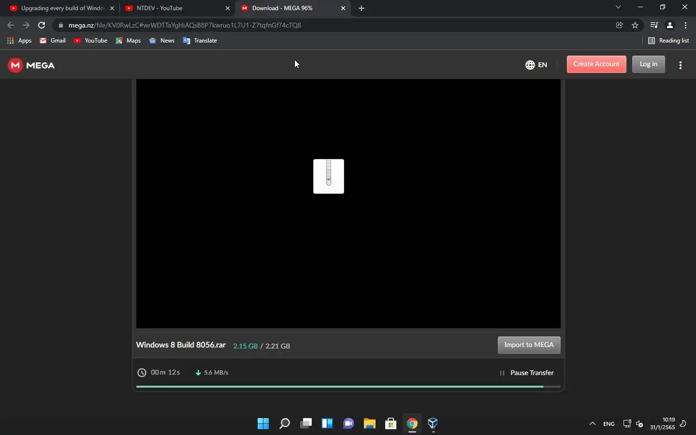Open the Chrome three-dot menu
Viewport: 696px width, 435px height.
pyautogui.click(x=686, y=25)
